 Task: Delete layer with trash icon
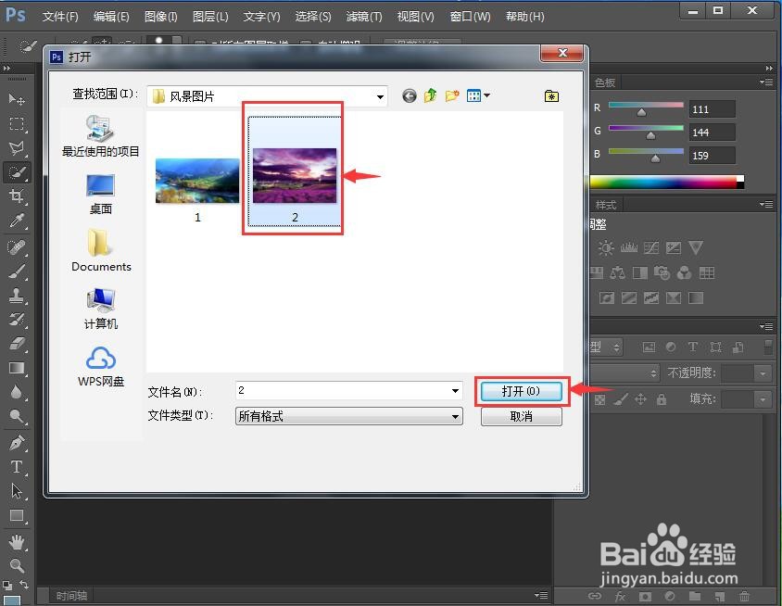[744, 596]
